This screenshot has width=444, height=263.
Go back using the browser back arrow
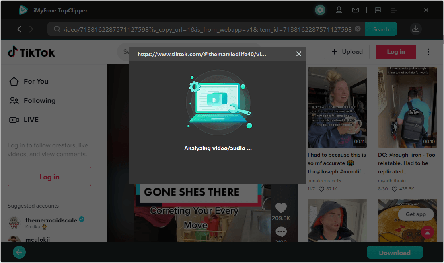tap(19, 29)
